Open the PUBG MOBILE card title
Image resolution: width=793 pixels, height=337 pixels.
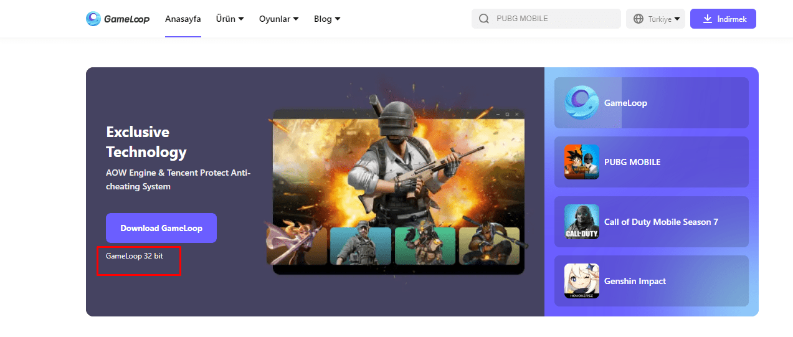coord(632,162)
